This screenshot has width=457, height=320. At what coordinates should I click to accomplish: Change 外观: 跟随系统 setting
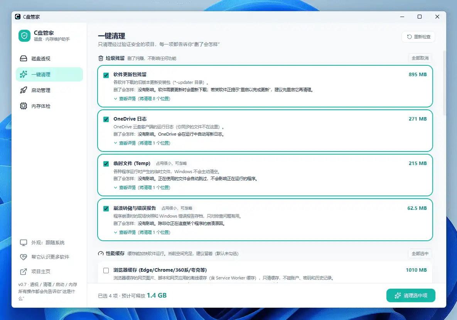[x=49, y=242]
